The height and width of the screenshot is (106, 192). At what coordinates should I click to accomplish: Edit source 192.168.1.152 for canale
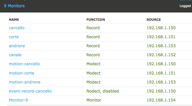(x=161, y=55)
